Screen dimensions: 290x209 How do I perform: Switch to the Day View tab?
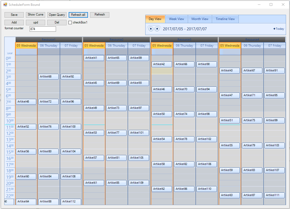pos(155,19)
